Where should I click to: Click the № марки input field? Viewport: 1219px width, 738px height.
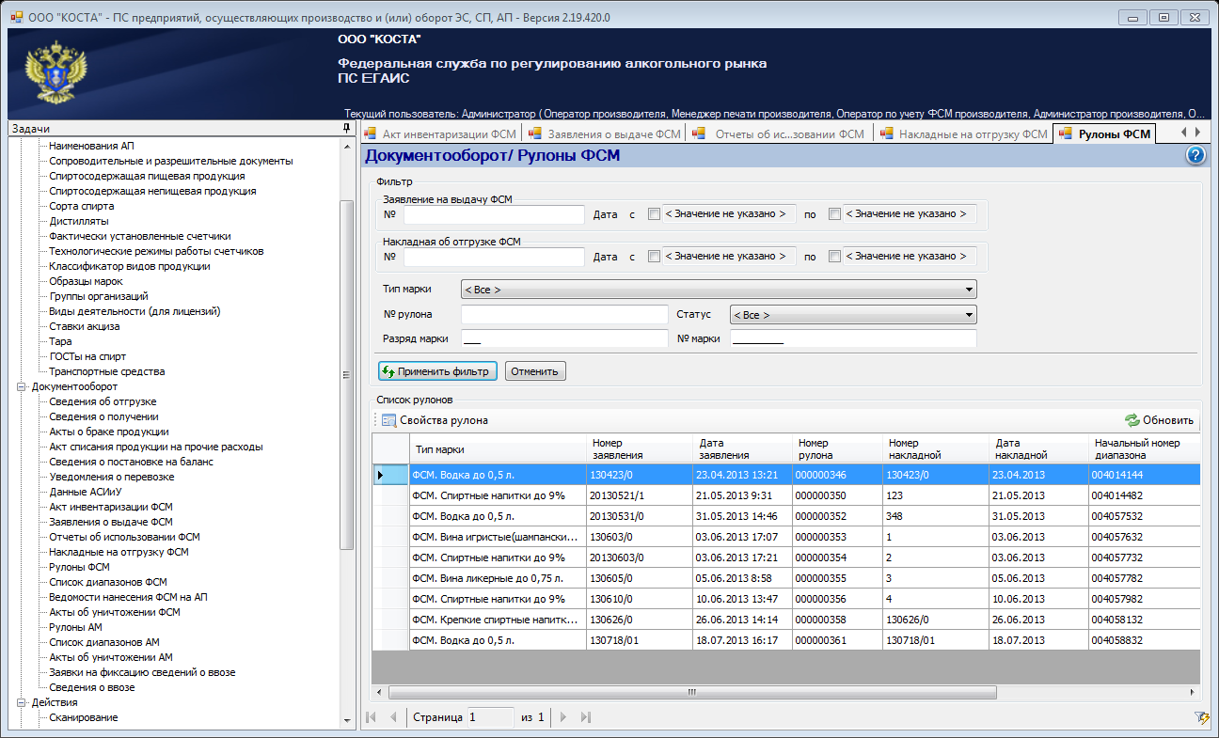[853, 338]
